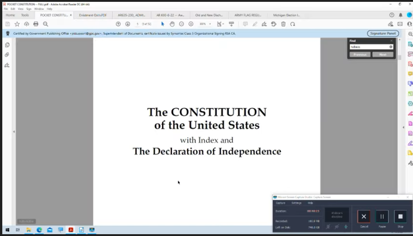This screenshot has width=413, height=236.
Task: Open the More Tools wrench icon in right pane
Action: pyautogui.click(x=410, y=163)
